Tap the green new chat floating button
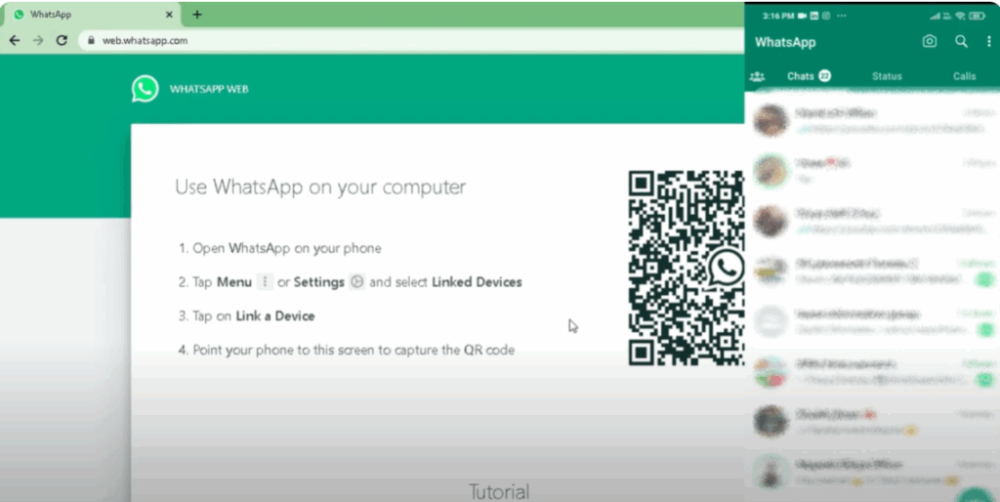 pos(976,494)
